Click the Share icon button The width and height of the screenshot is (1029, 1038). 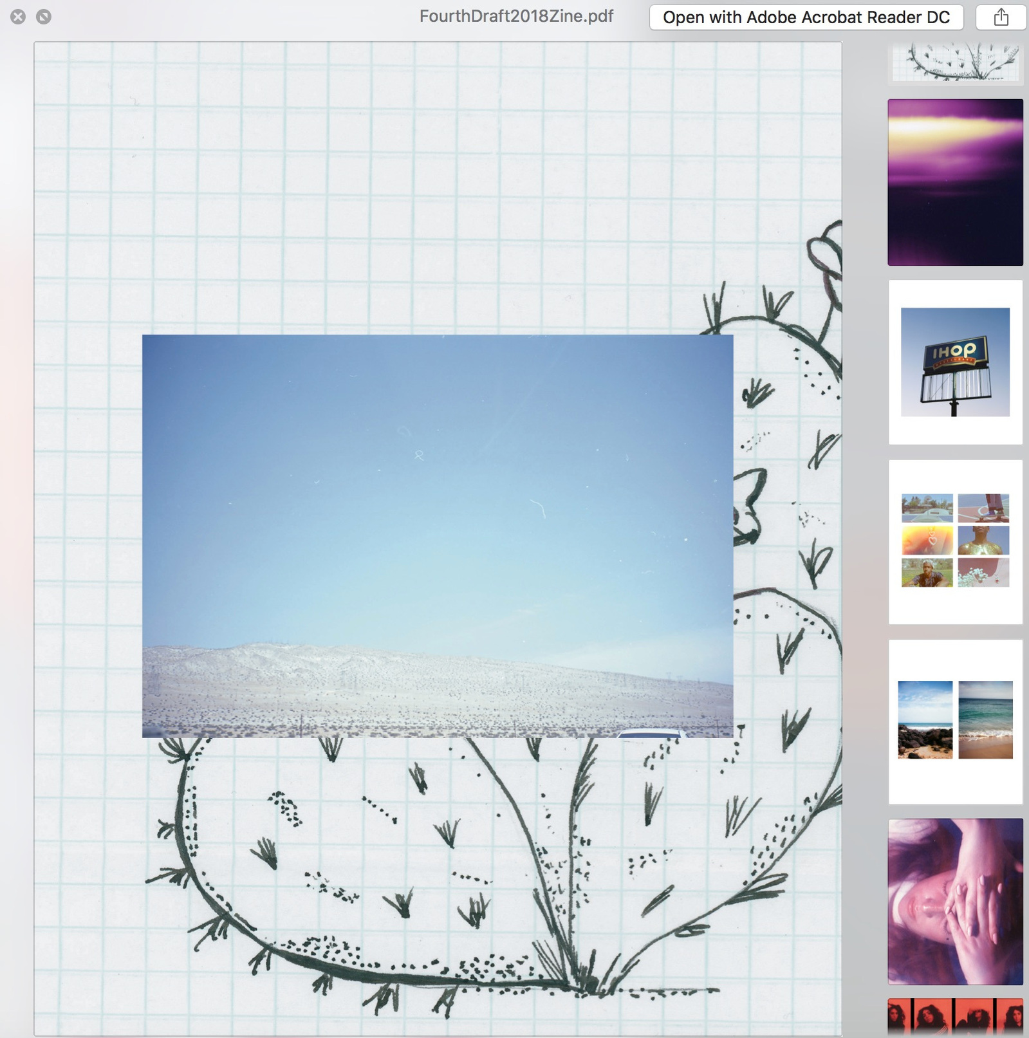pyautogui.click(x=1001, y=17)
